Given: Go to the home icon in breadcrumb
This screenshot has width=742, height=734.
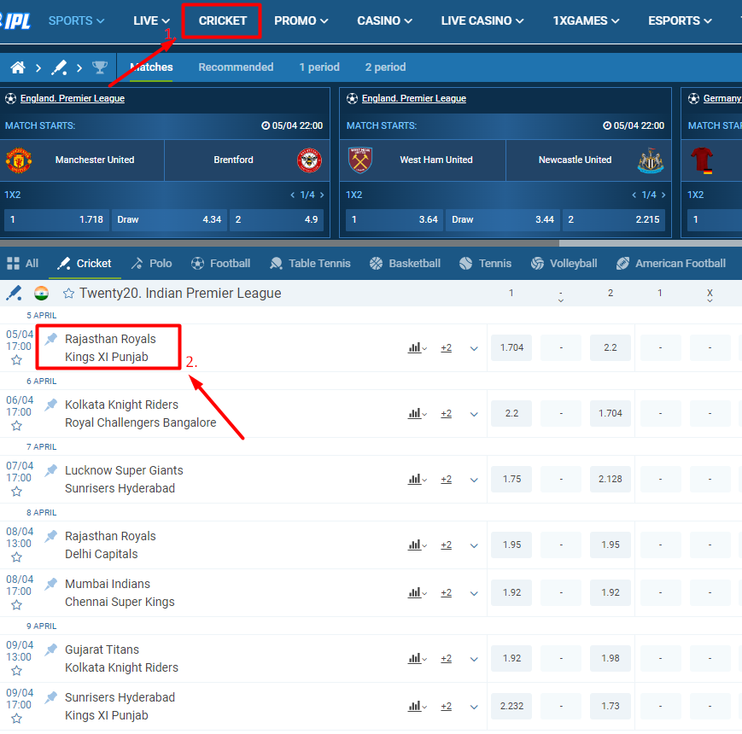Looking at the screenshot, I should 18,67.
